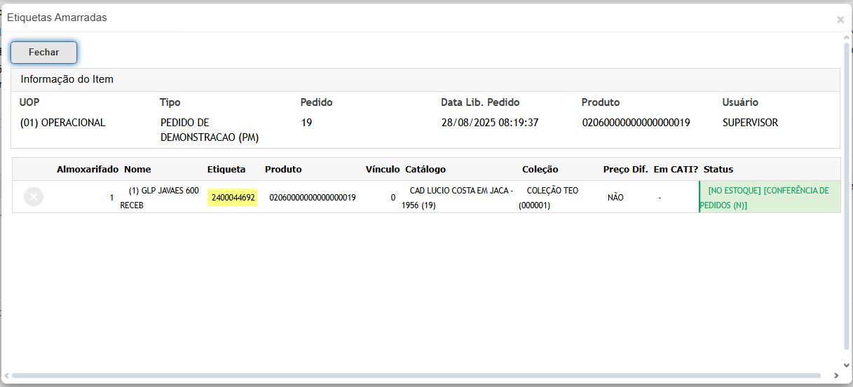
Task: Click the Coleção column header
Action: click(x=540, y=170)
